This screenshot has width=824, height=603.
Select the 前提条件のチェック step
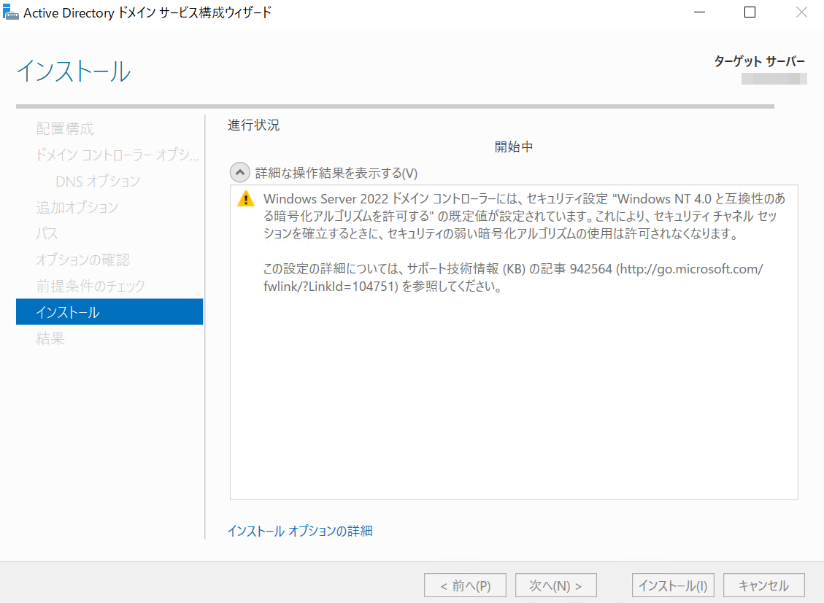(x=91, y=286)
